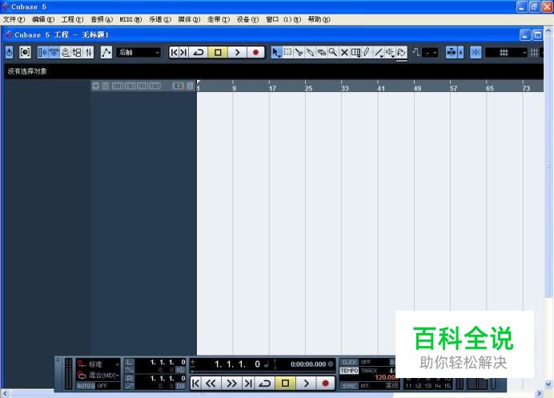Click Record in the top toolbar
This screenshot has height=398, width=554.
(x=255, y=52)
